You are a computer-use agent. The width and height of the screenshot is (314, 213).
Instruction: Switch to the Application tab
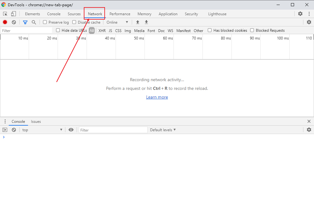pos(168,14)
